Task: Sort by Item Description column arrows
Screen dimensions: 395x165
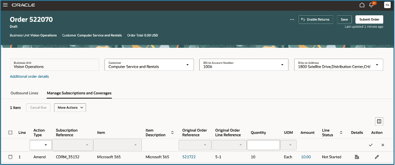Action: (172, 132)
